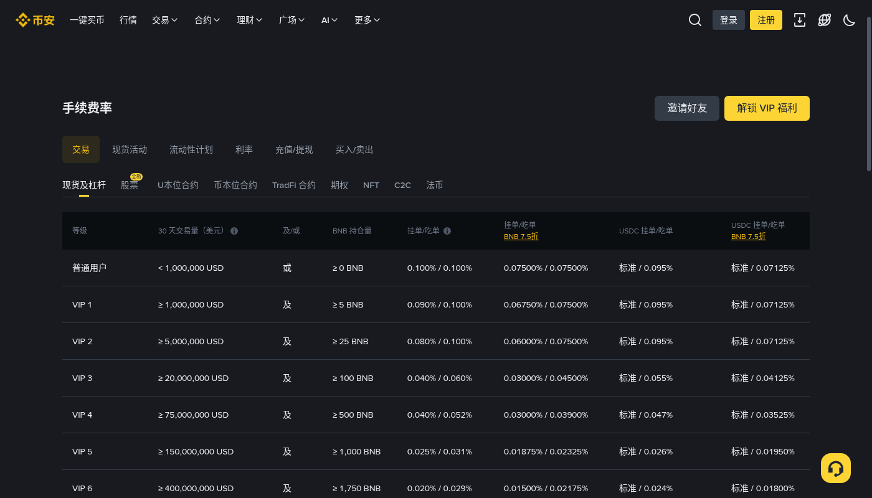The width and height of the screenshot is (872, 498).
Task: Click the 普通用户 level cell
Action: point(89,268)
